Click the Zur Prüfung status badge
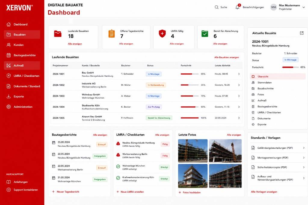This screenshot has width=308, height=205. coord(154,107)
